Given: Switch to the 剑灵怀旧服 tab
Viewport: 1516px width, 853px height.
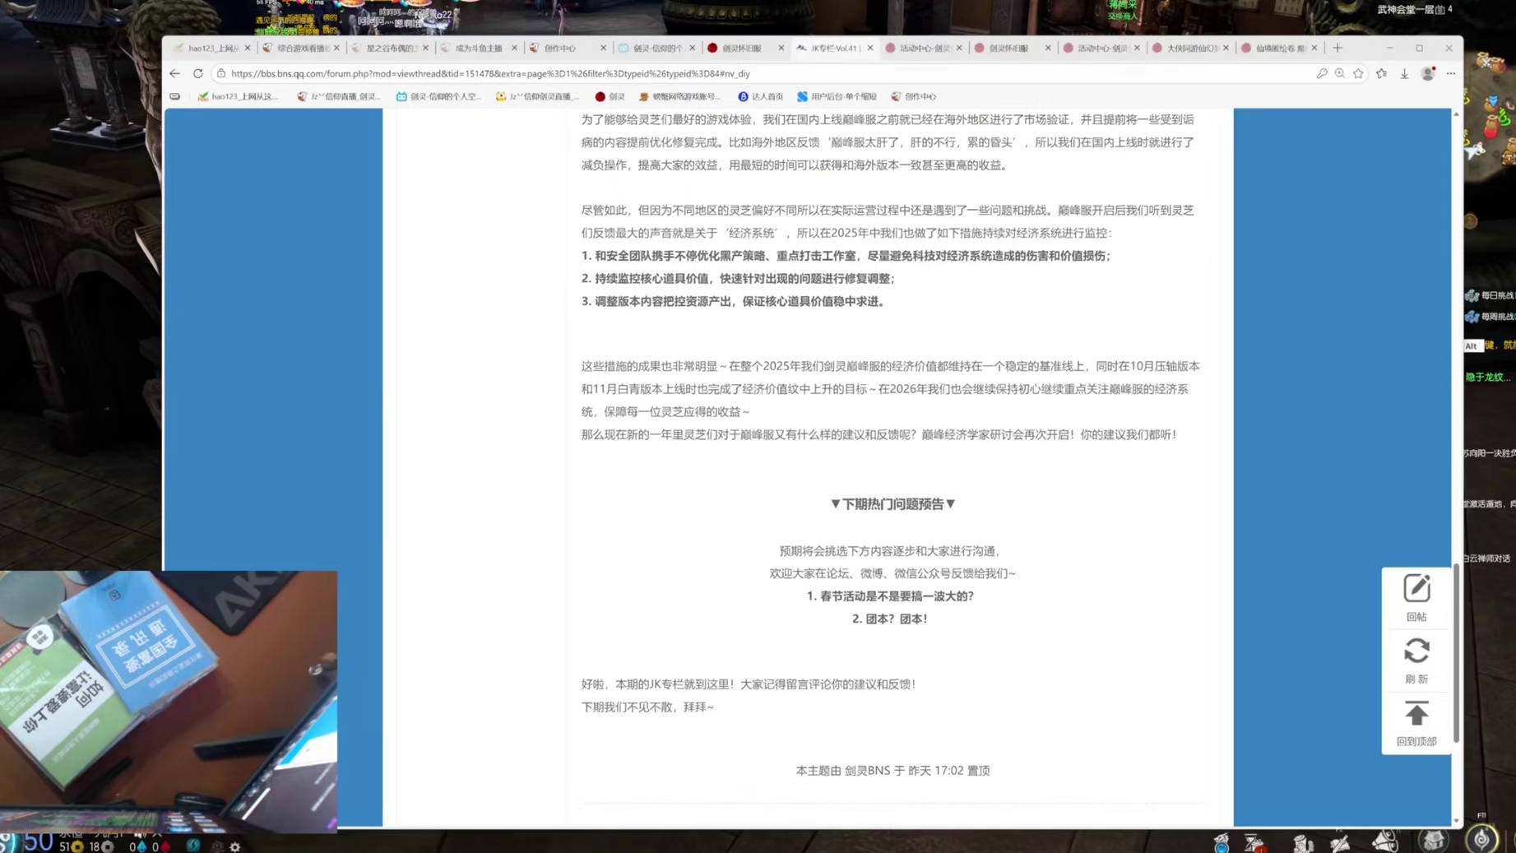Looking at the screenshot, I should point(740,48).
